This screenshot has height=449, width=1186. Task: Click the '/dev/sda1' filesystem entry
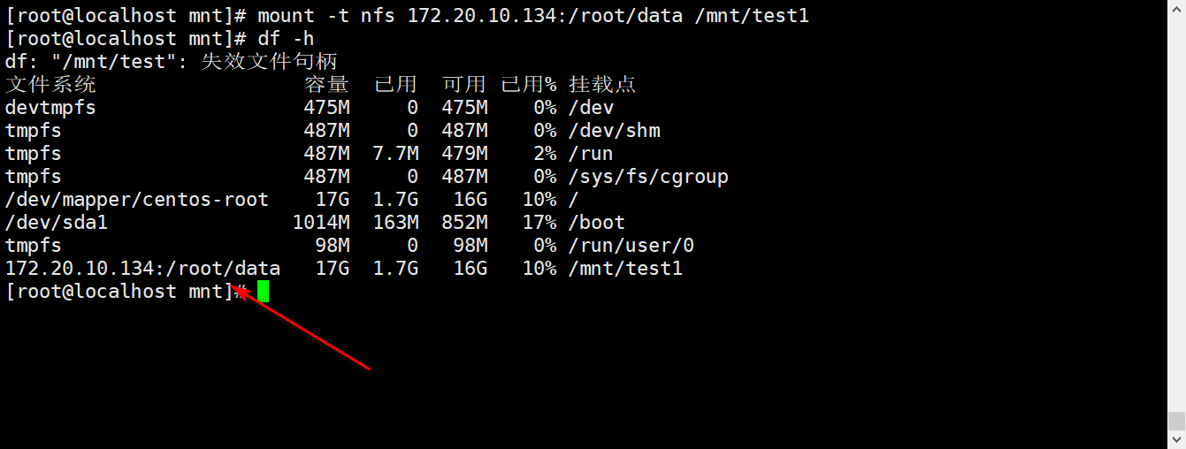pyautogui.click(x=57, y=223)
